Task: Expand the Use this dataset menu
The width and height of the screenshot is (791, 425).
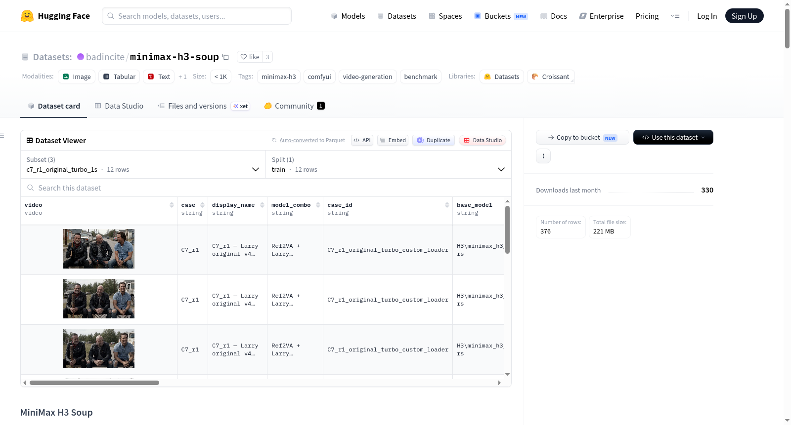Action: [673, 137]
